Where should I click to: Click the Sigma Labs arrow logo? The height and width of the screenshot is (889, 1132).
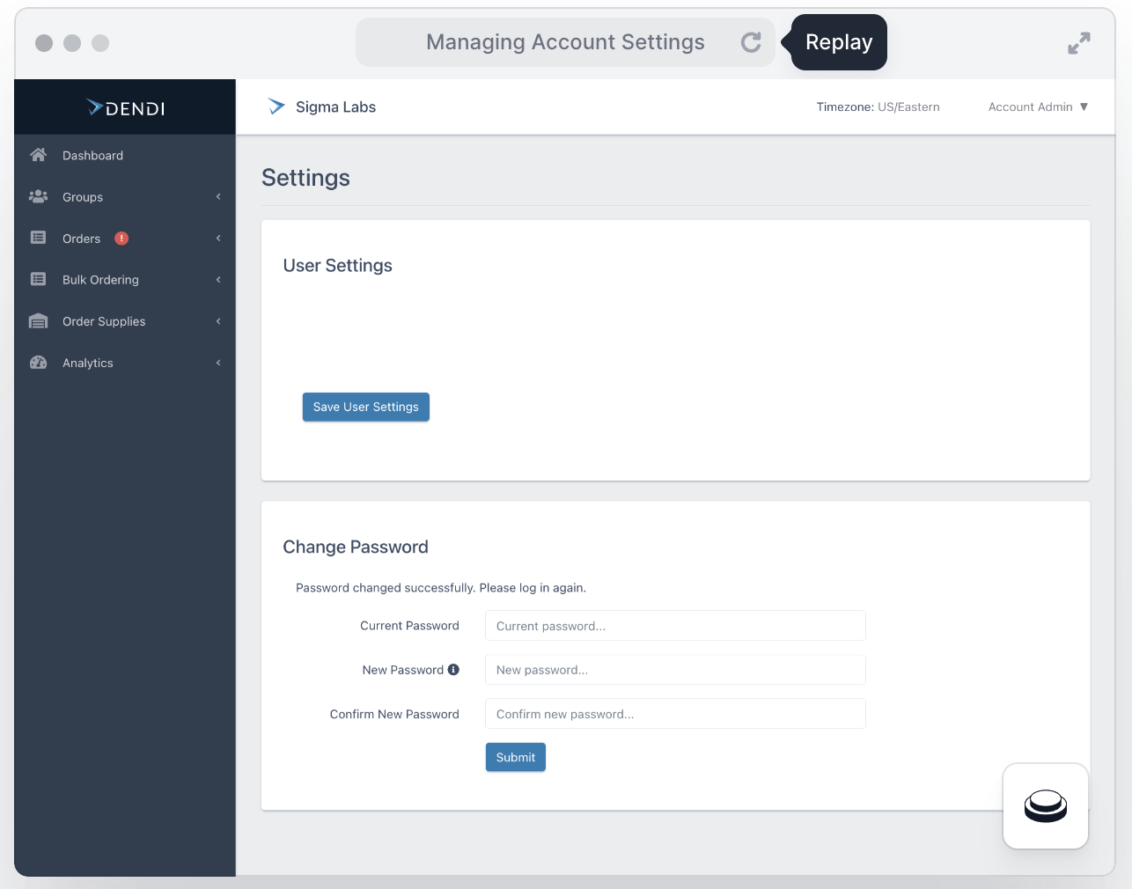pos(276,107)
